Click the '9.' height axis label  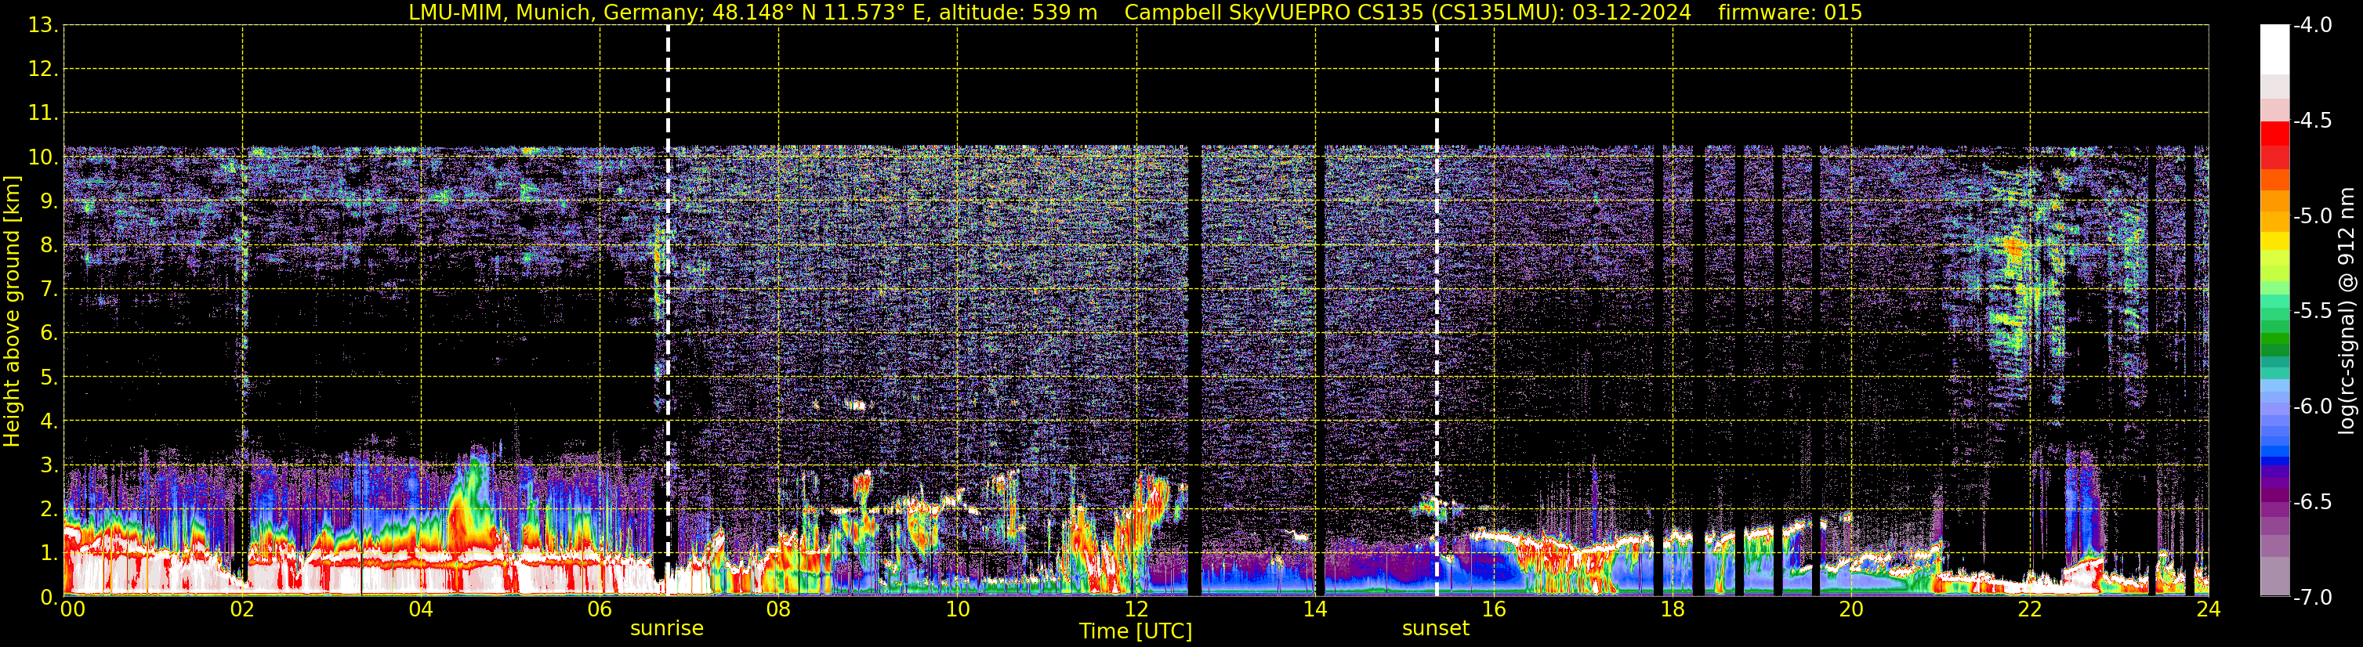coord(48,201)
